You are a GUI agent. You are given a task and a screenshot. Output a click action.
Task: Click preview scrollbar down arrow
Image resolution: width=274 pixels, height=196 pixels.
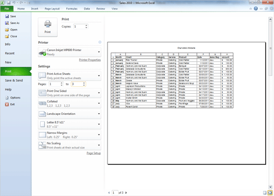pos(270,187)
